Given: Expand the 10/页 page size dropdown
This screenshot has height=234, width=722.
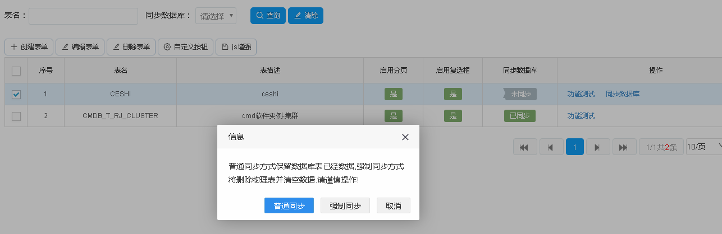Looking at the screenshot, I should tap(704, 147).
